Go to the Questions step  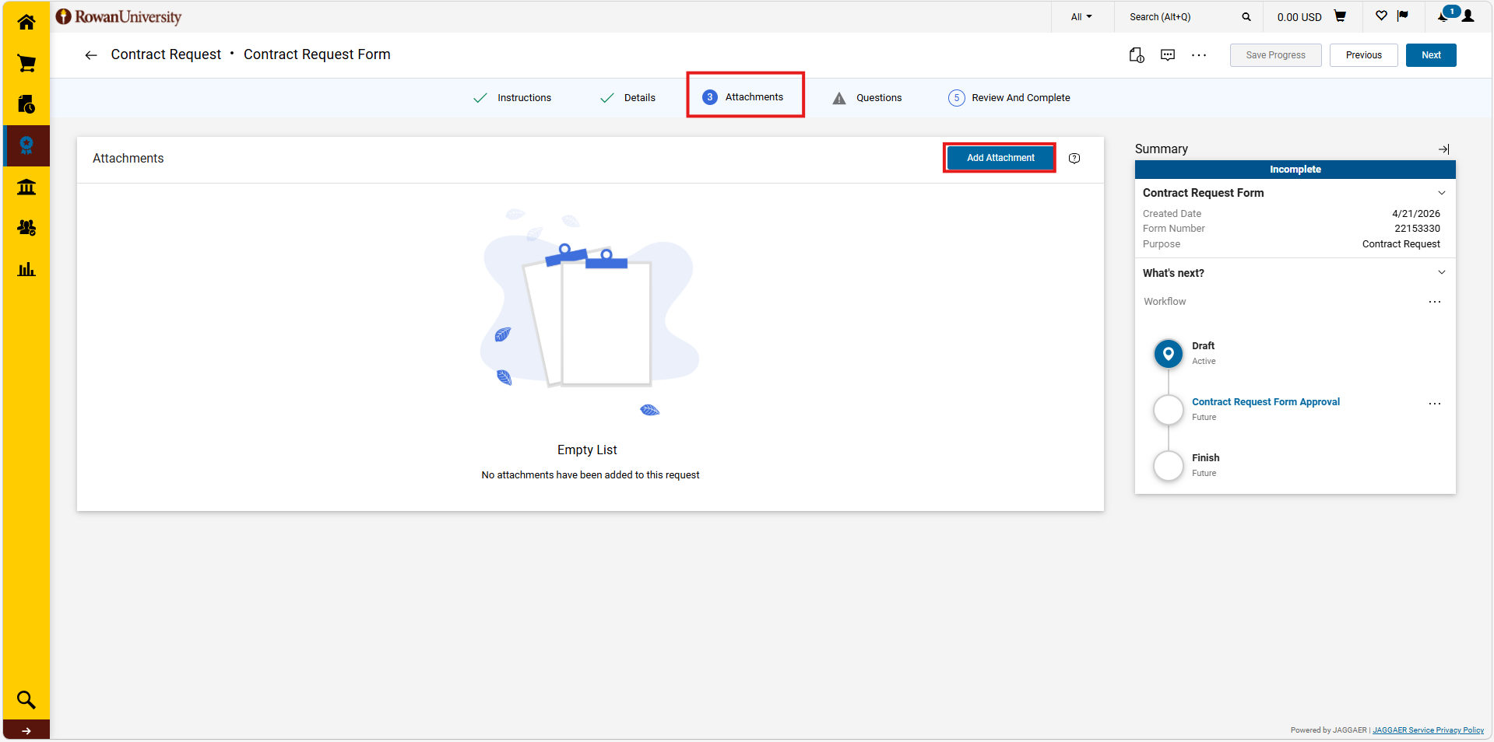[867, 98]
